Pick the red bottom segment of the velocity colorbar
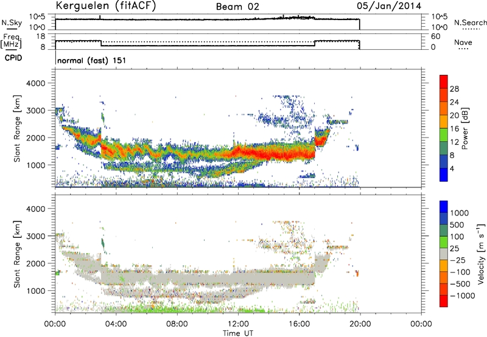Viewport: 487px width, 337px height. (444, 301)
